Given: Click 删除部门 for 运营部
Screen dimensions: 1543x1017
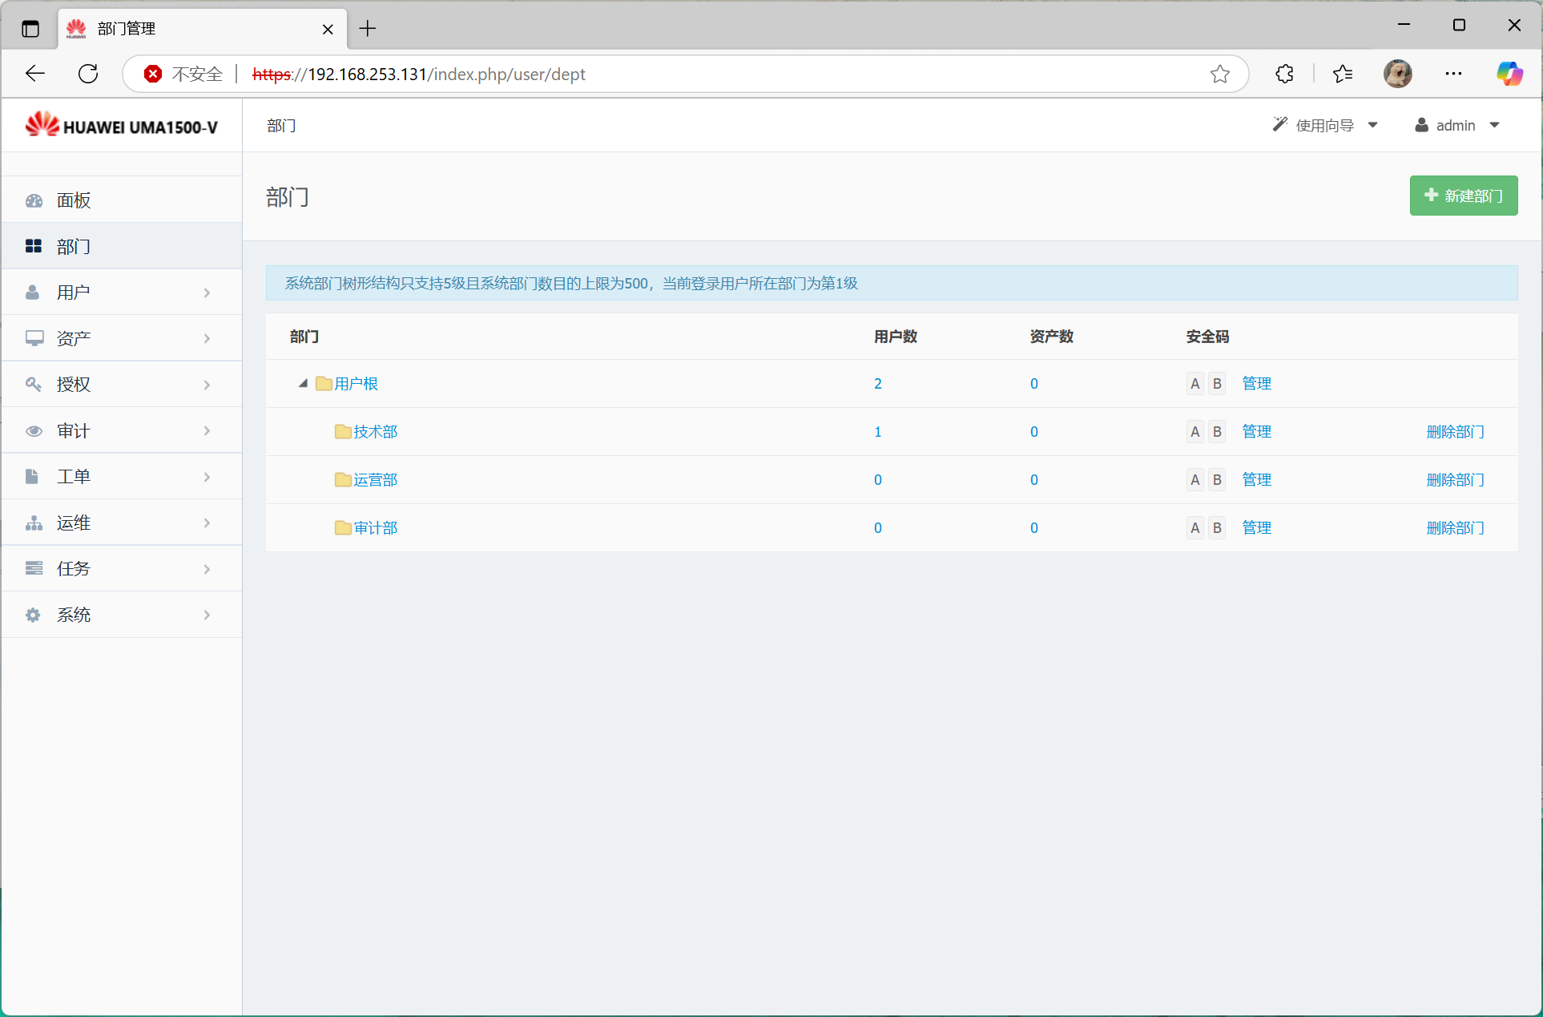Looking at the screenshot, I should (1455, 480).
